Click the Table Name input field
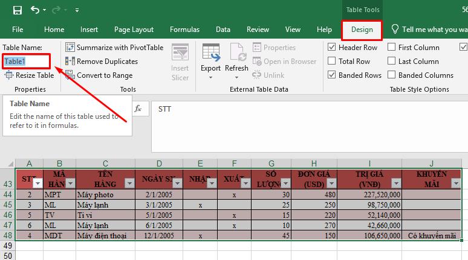Viewport: 468px width, 260px height. click(25, 62)
